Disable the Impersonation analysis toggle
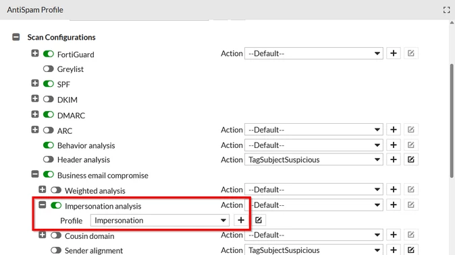This screenshot has height=255, width=455. coord(56,206)
